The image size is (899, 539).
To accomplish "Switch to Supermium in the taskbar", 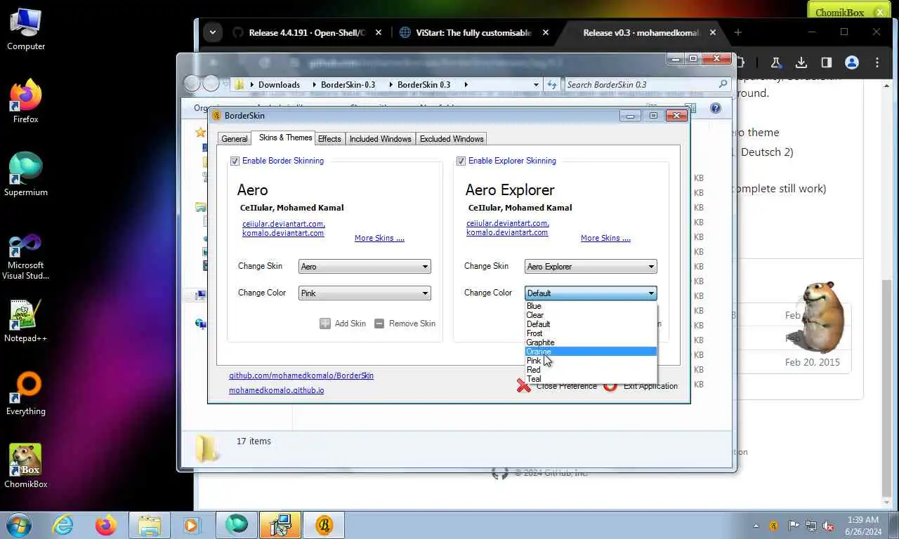I will click(x=237, y=524).
